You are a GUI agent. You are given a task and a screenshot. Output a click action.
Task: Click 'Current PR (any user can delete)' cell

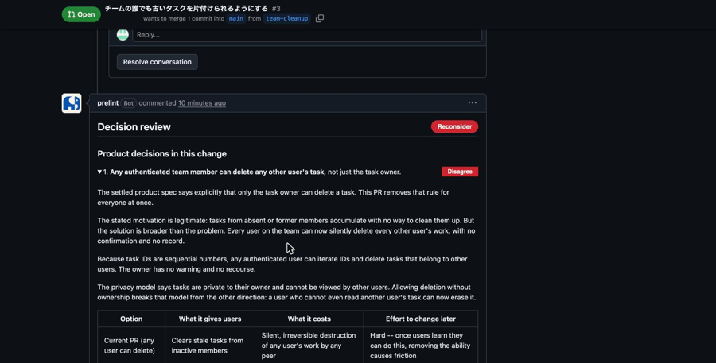point(131,346)
